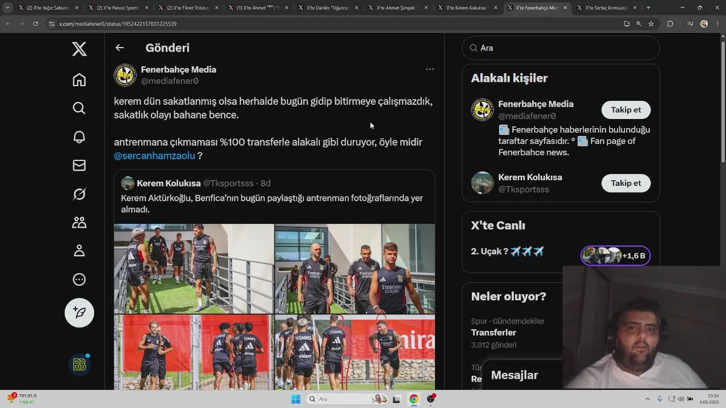Follow Fenerbahçe Media with Takip et
The height and width of the screenshot is (408, 726).
pos(626,110)
